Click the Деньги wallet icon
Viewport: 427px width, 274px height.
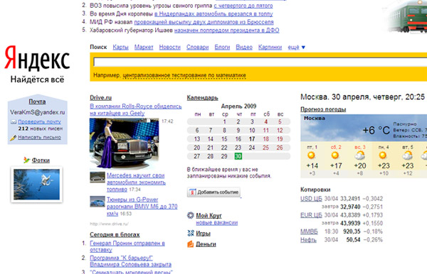(x=190, y=244)
